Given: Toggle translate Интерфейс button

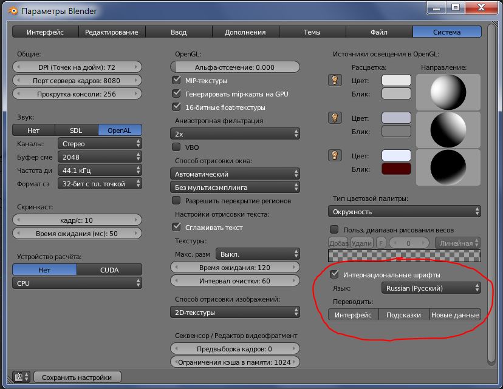Looking at the screenshot, I should (353, 315).
